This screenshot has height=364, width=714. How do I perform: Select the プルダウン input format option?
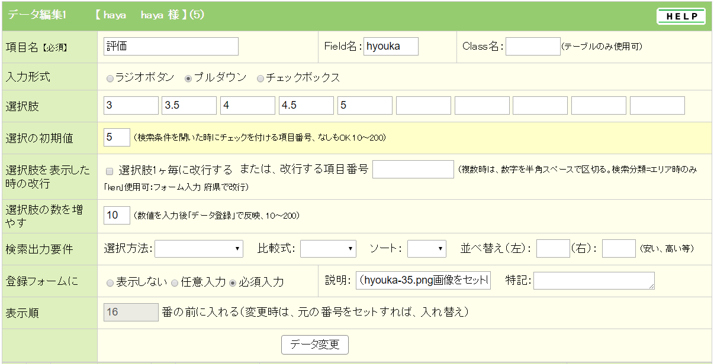[x=189, y=79]
